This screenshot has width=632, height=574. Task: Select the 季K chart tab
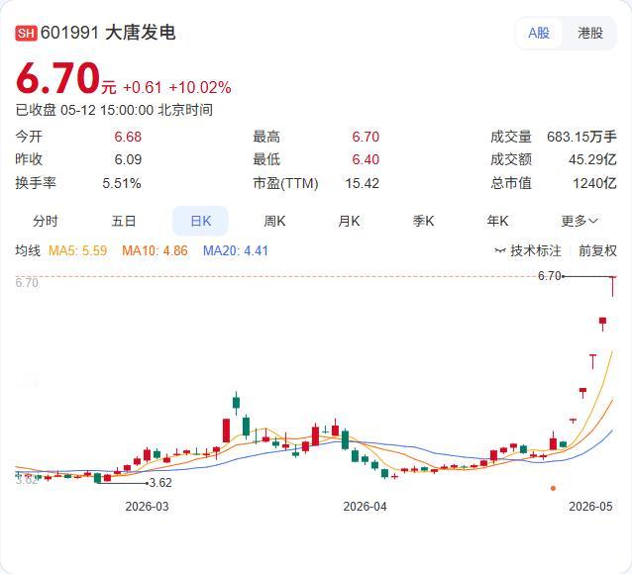[423, 221]
